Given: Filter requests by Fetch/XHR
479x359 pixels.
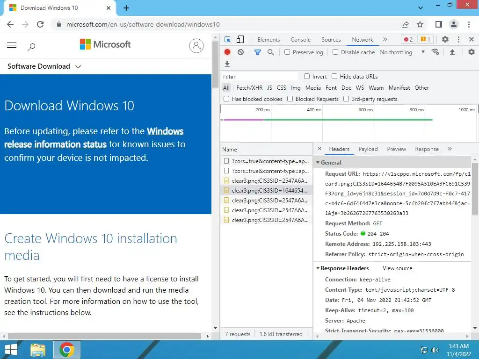Looking at the screenshot, I should click(x=249, y=88).
